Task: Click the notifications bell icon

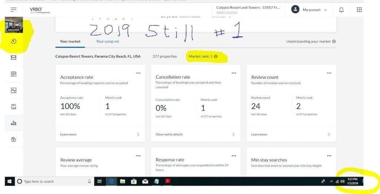Action: [341, 10]
